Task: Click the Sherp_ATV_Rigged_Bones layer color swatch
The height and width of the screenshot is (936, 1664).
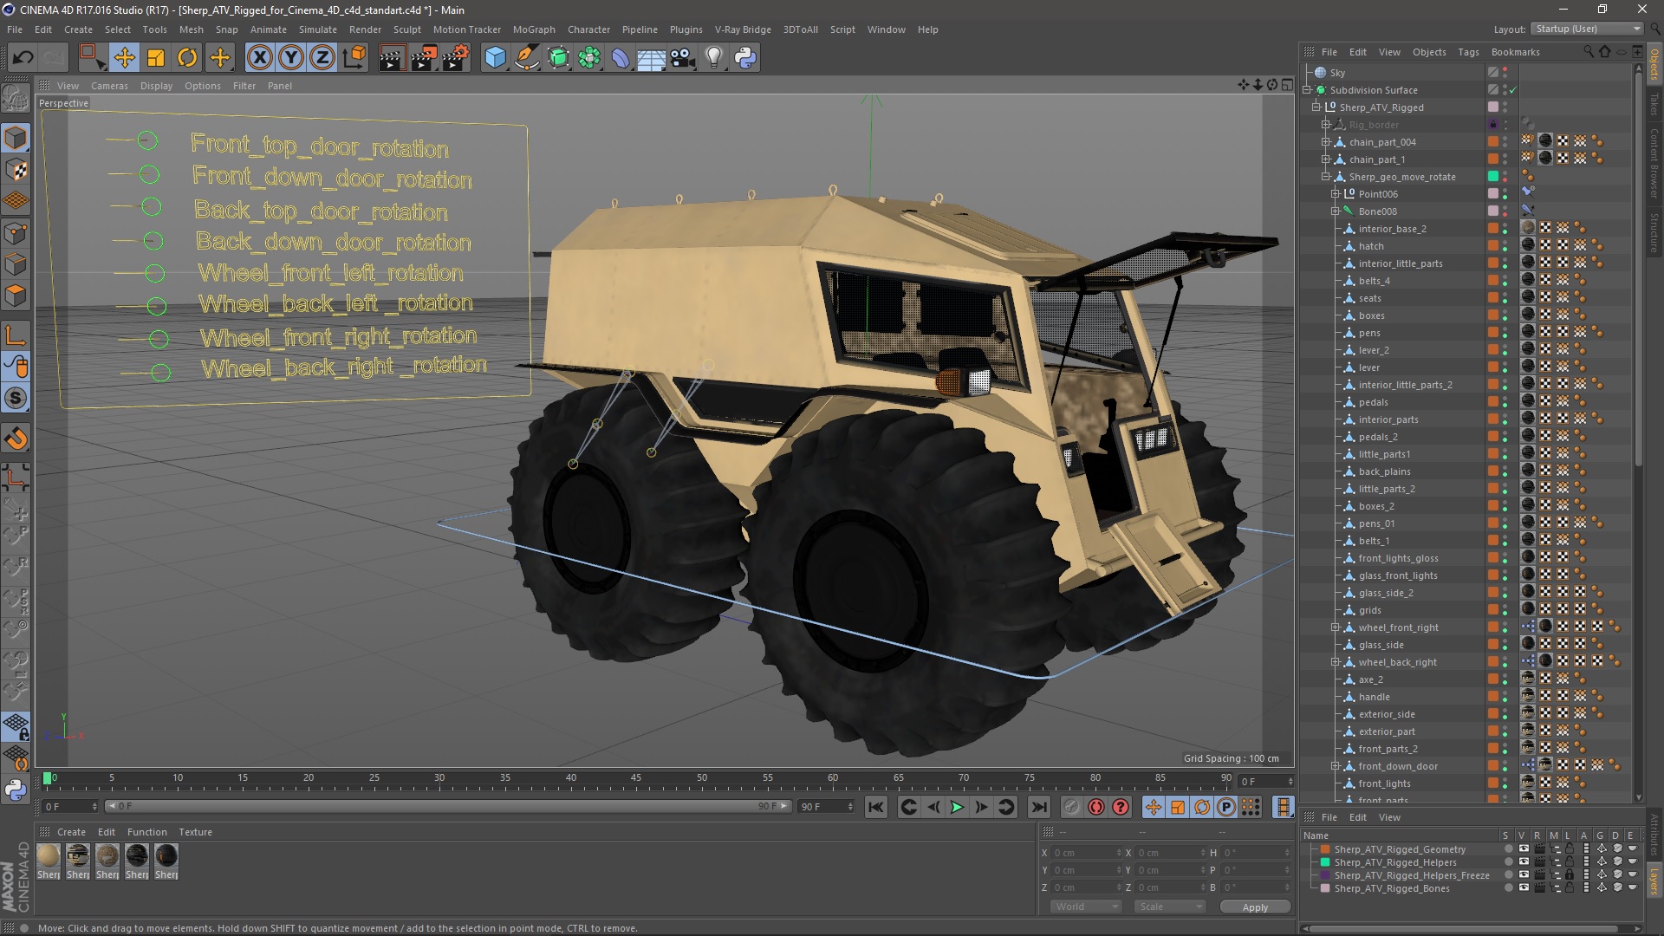Action: [1325, 888]
